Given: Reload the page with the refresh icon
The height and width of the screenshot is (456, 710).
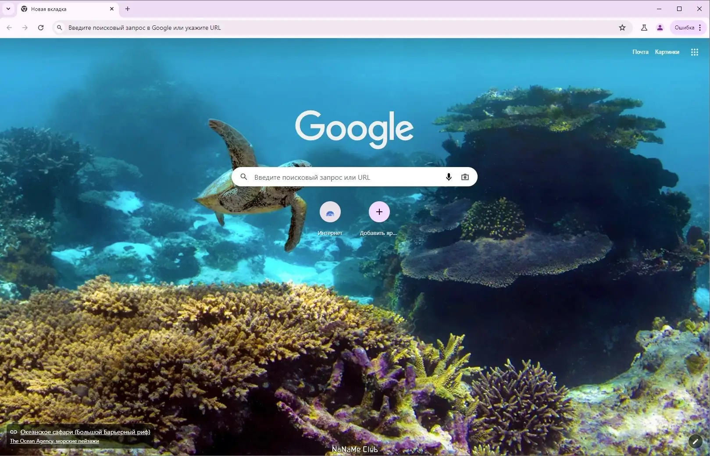Looking at the screenshot, I should (41, 28).
